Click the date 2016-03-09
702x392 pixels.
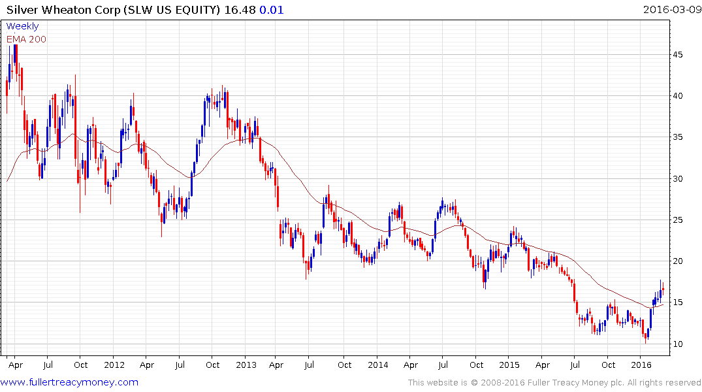pos(671,9)
